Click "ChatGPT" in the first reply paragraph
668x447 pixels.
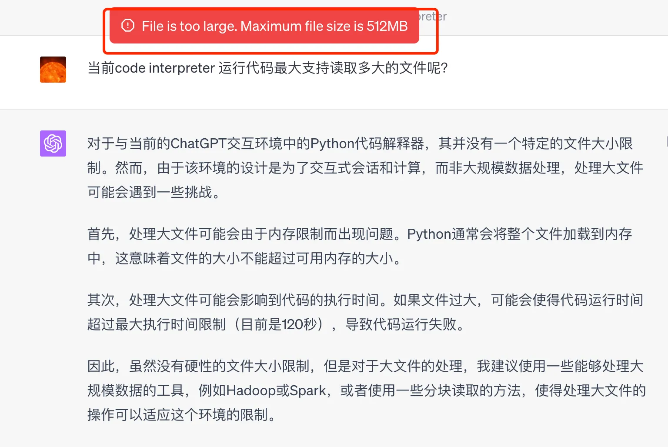point(199,143)
